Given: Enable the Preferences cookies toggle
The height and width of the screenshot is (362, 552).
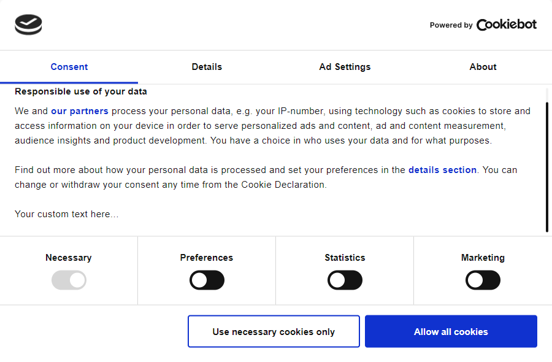Looking at the screenshot, I should point(207,280).
